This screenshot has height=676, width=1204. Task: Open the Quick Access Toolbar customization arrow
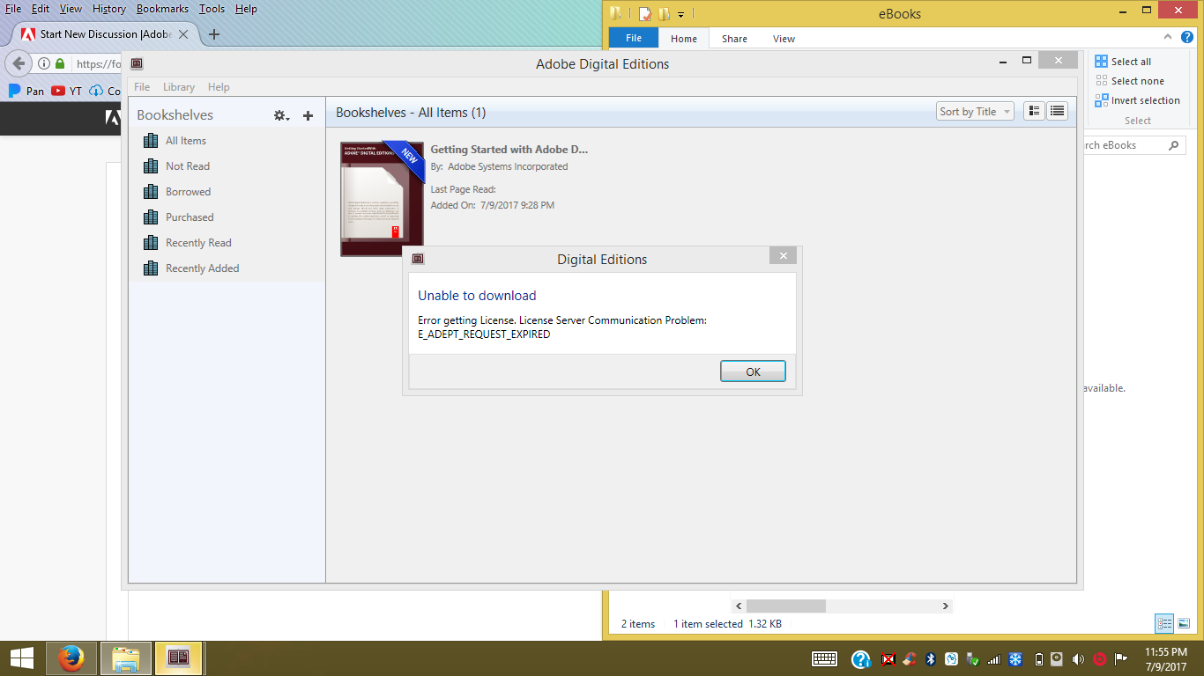681,14
